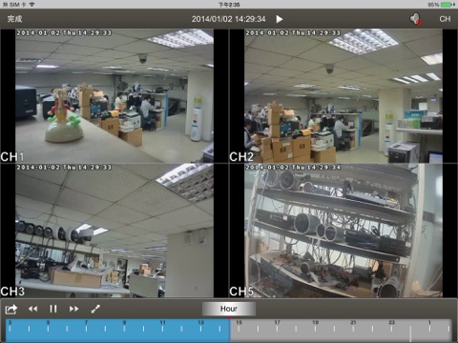The image size is (458, 343).
Task: Click the Wi-Fi icon in status bar
Action: (32, 5)
